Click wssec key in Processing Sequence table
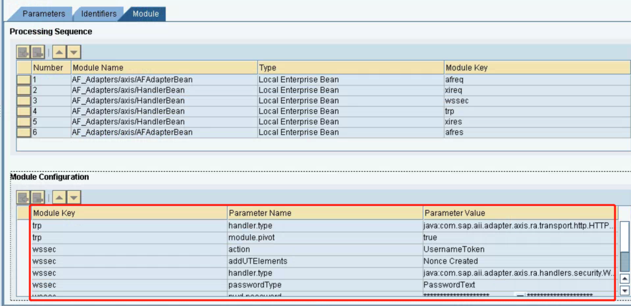The image size is (631, 306). click(x=538, y=100)
